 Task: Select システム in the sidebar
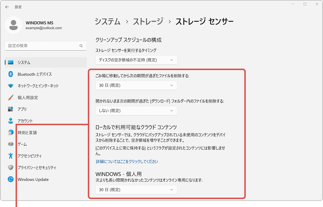click(46, 62)
